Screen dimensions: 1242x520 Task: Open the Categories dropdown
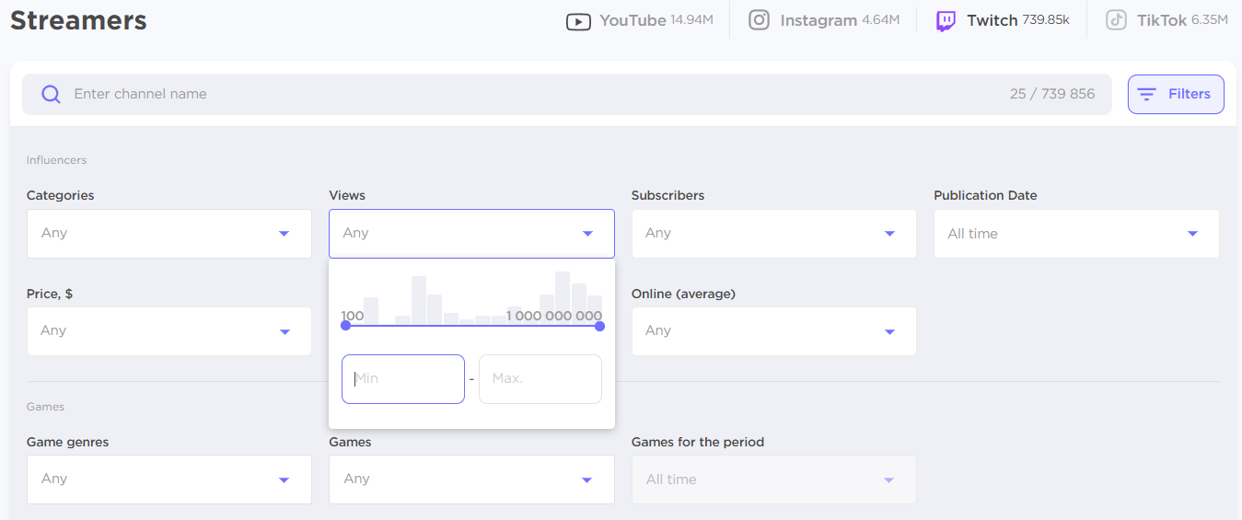coord(169,234)
